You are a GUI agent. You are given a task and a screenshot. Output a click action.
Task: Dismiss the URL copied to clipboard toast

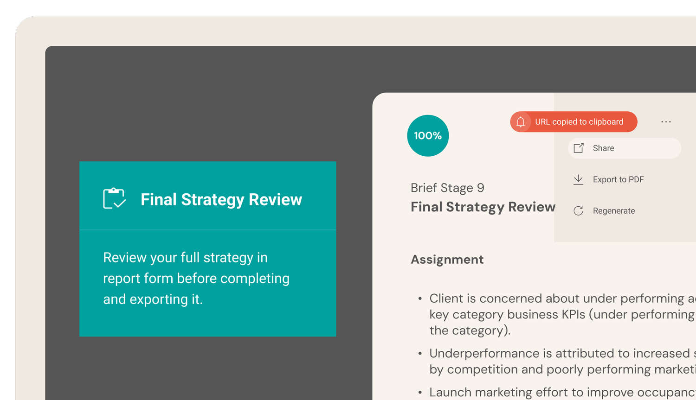tap(574, 122)
